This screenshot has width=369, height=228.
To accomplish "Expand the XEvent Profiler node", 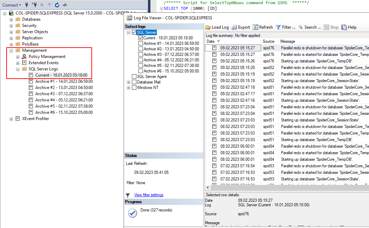I will [x=11, y=119].
